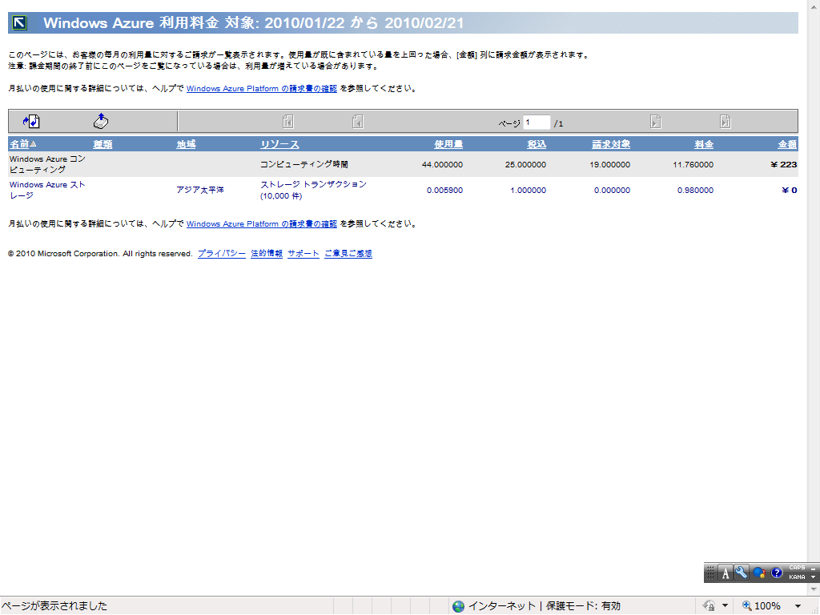
Task: Open the IME tools wrench icon
Action: 741,573
